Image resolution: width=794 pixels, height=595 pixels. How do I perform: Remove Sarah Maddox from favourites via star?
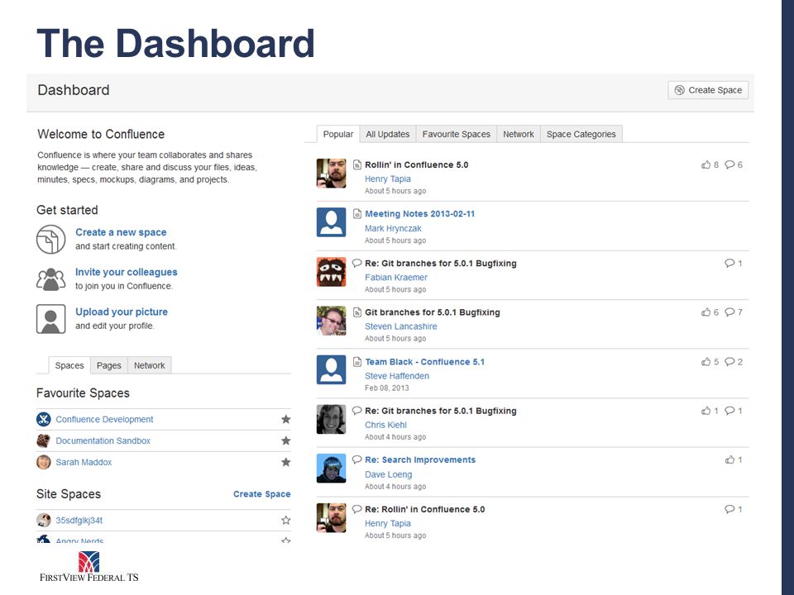(x=286, y=462)
